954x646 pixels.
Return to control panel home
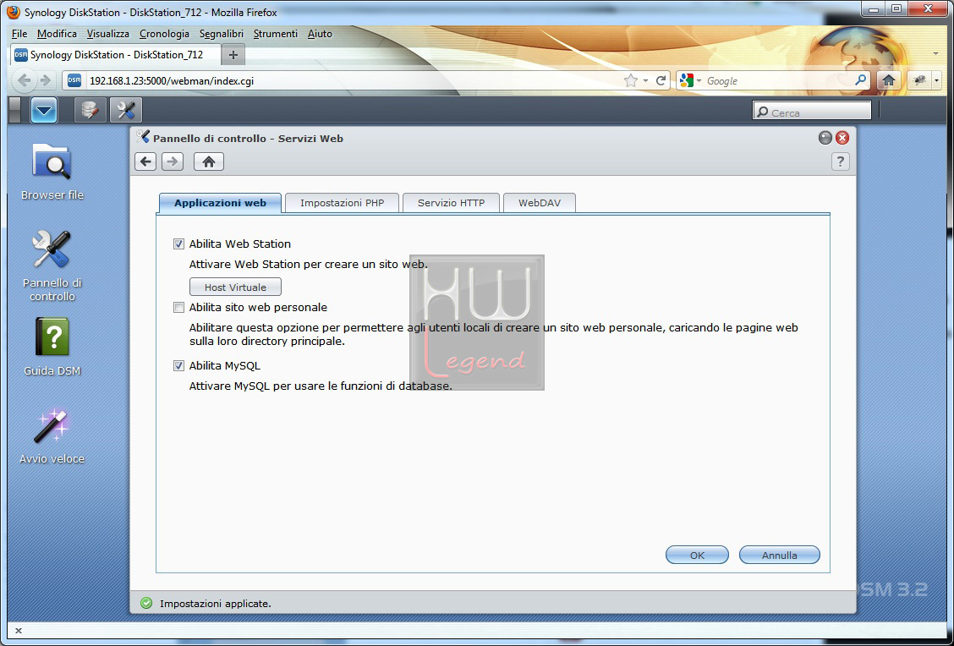(209, 161)
